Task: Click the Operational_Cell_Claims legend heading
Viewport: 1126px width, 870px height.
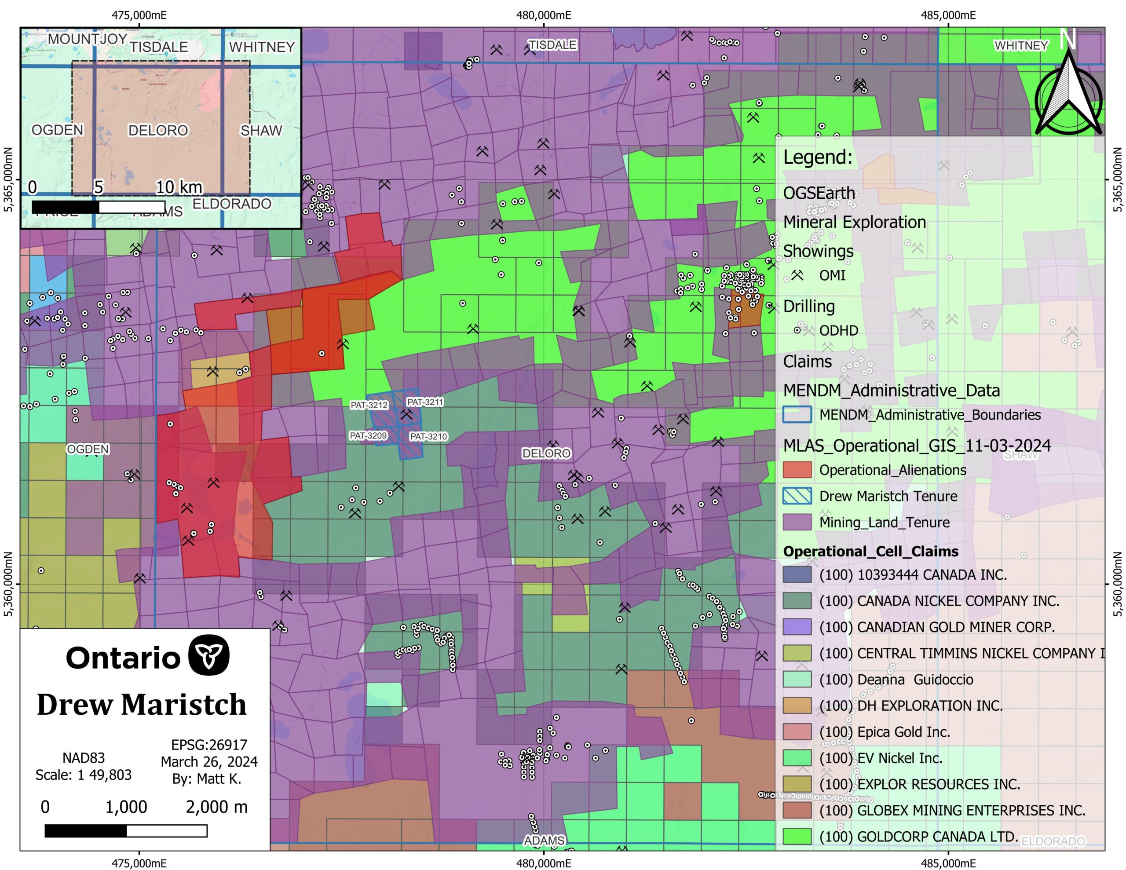Action: pos(870,551)
